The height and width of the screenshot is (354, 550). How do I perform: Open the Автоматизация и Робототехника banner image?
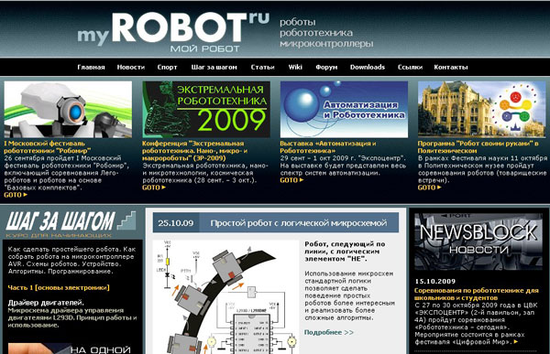point(344,110)
